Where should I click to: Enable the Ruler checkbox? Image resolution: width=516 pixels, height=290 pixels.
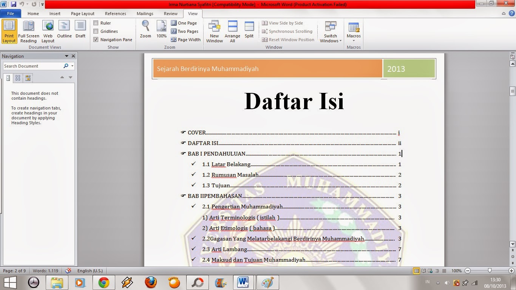coord(96,23)
